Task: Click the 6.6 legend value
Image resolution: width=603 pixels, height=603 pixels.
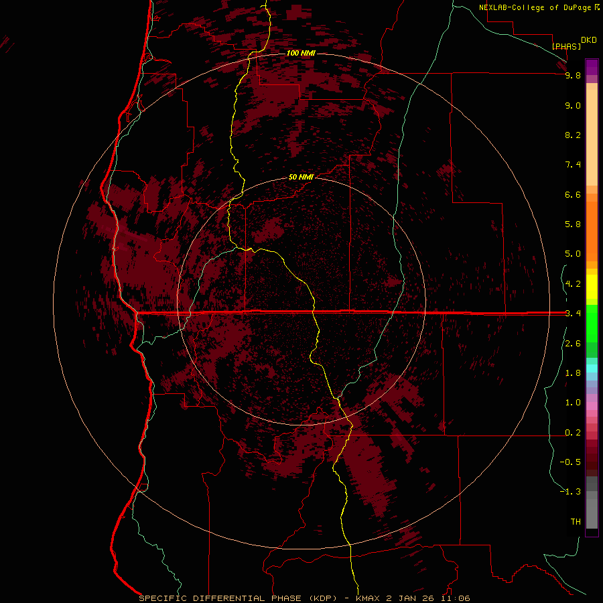Action: pos(573,194)
